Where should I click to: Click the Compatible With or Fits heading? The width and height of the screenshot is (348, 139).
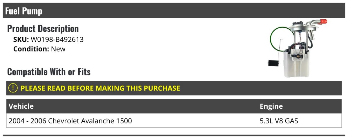coord(49,72)
